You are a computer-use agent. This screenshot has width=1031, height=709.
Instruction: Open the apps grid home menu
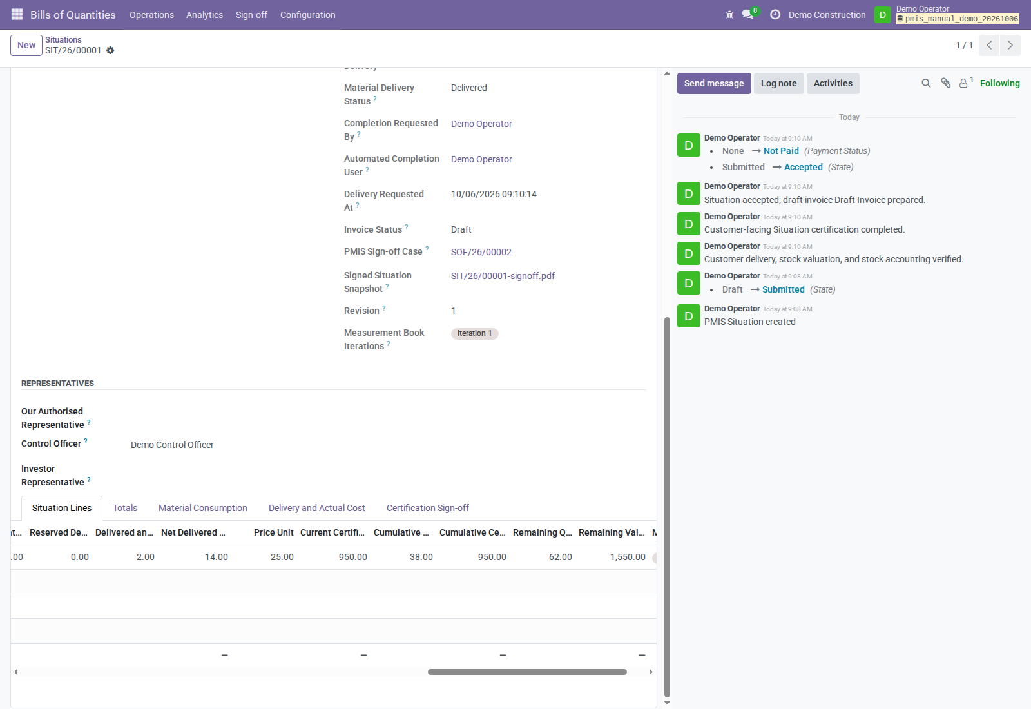17,14
